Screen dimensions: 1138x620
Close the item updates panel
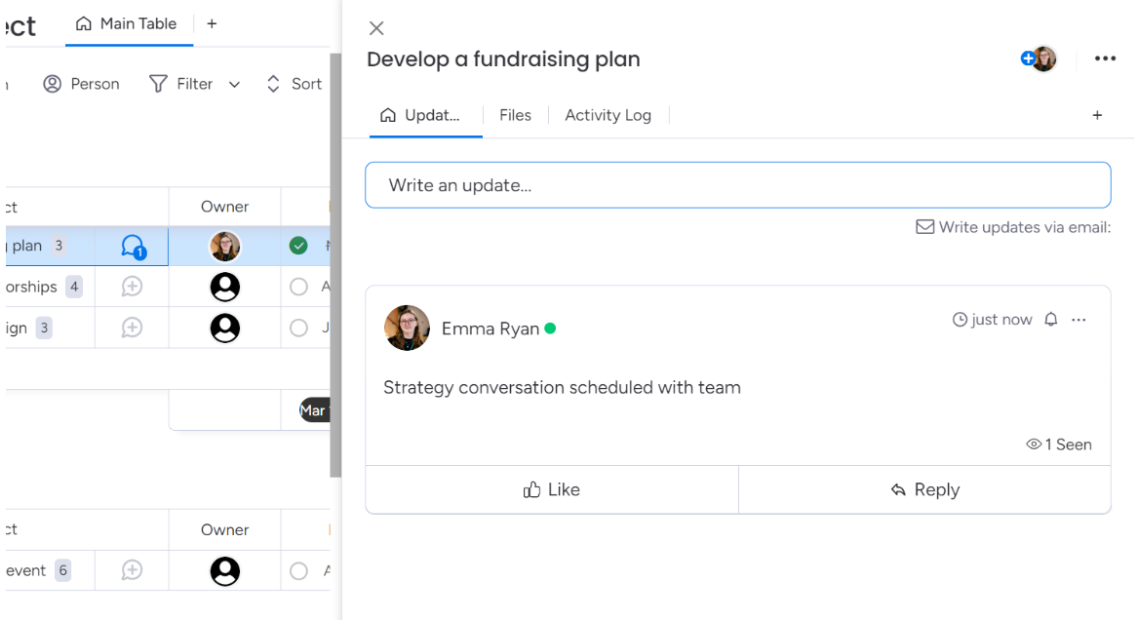click(376, 29)
